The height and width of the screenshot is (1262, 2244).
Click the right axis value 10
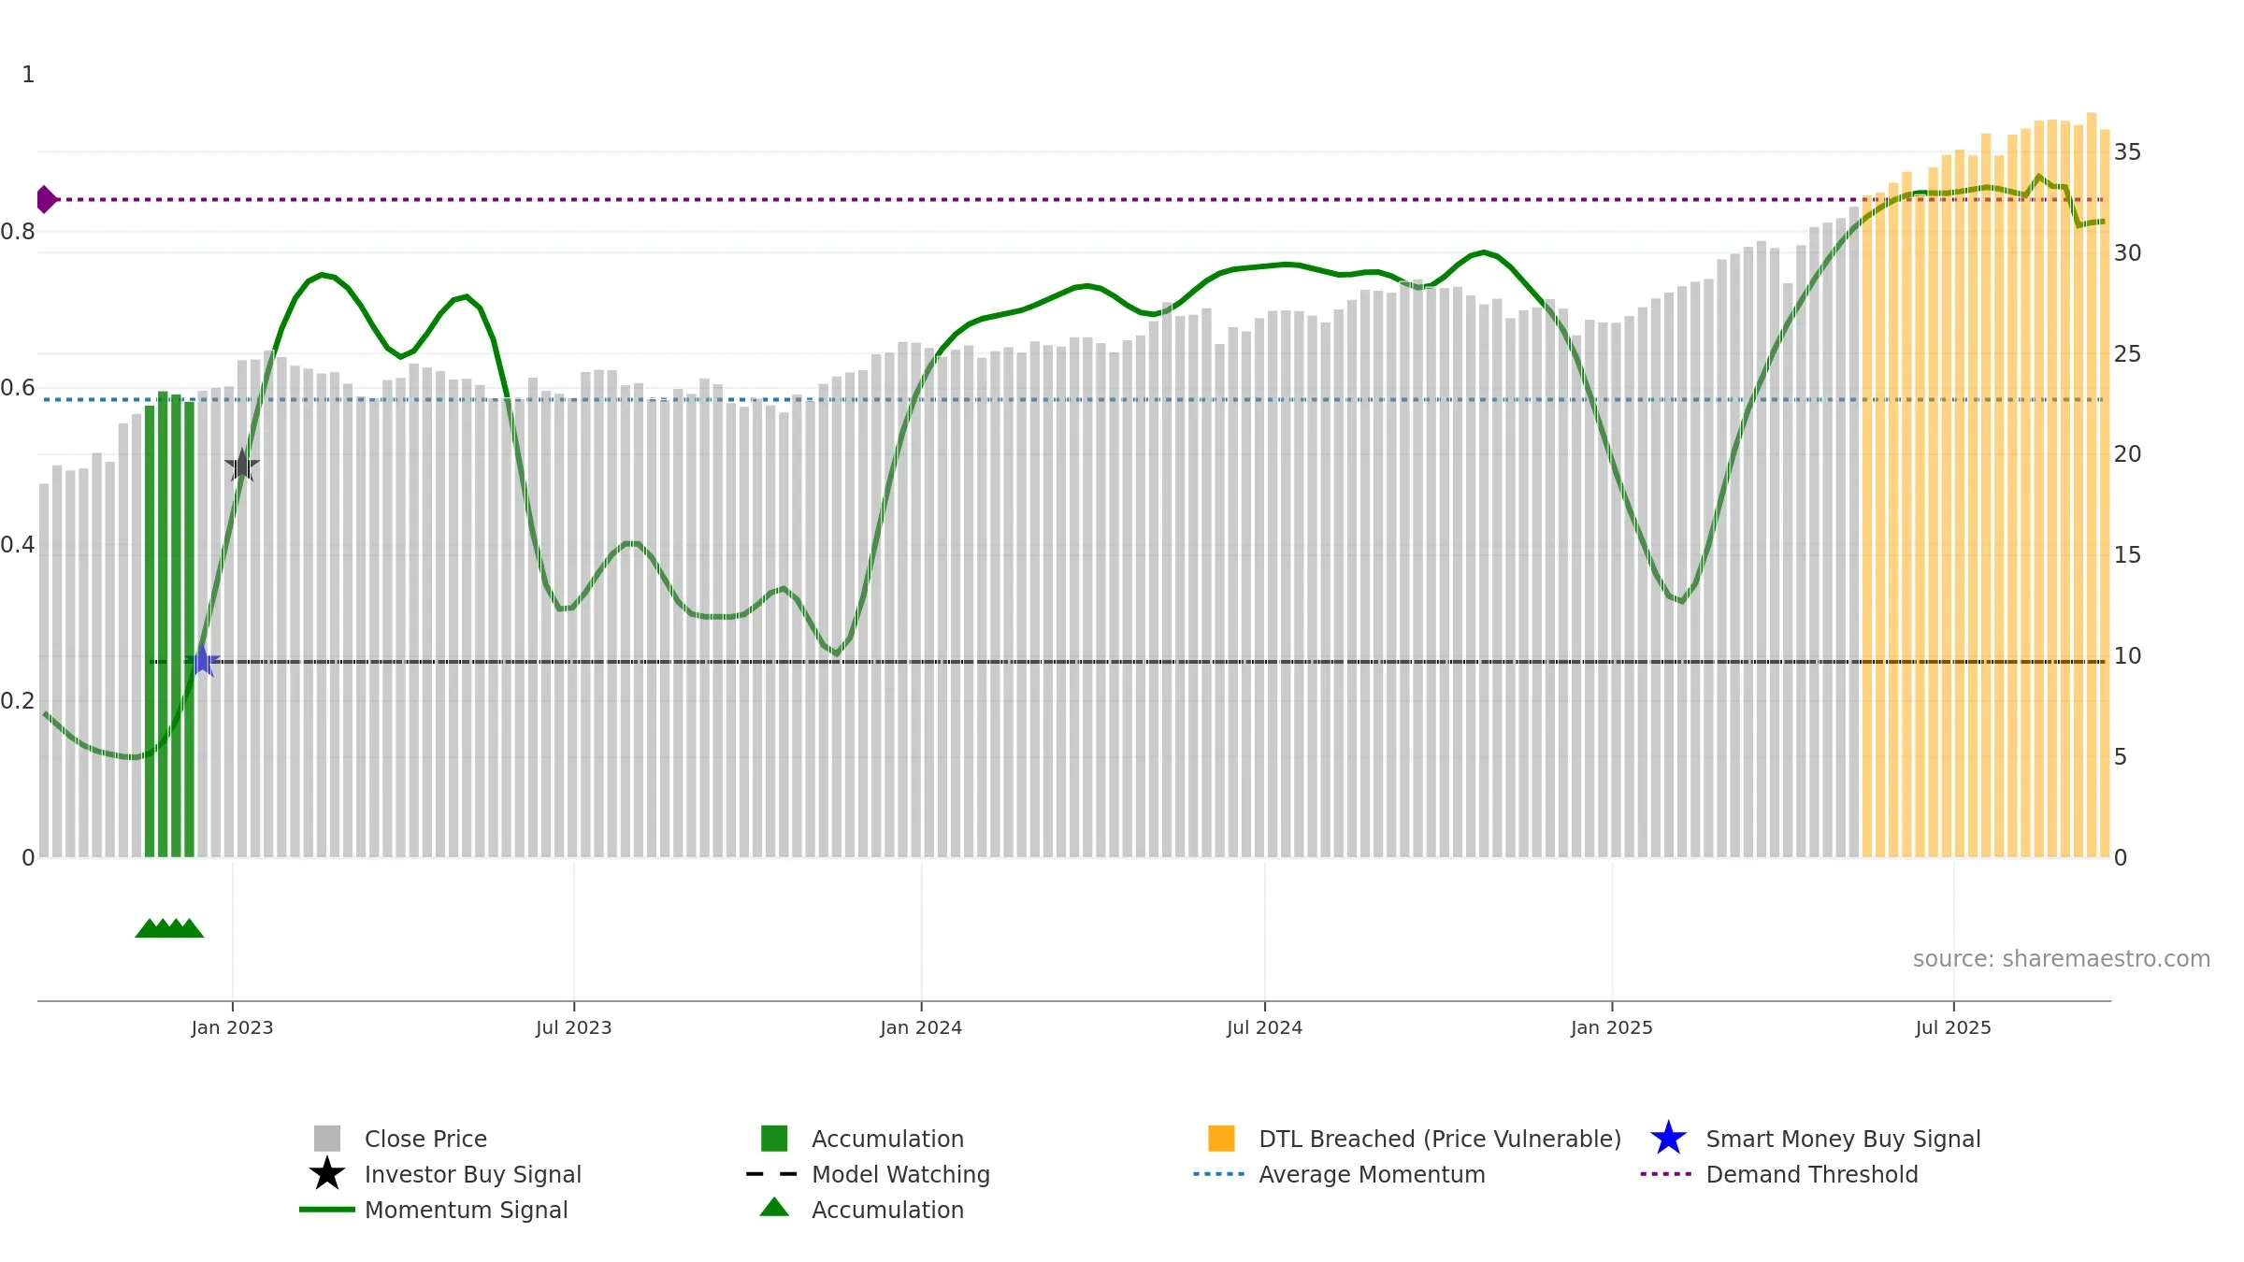(2127, 655)
